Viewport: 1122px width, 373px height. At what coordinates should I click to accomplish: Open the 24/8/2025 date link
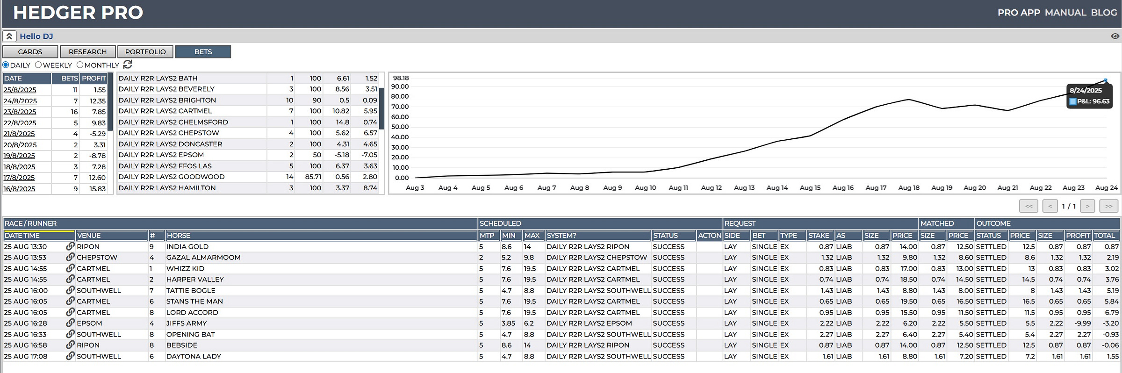click(20, 101)
